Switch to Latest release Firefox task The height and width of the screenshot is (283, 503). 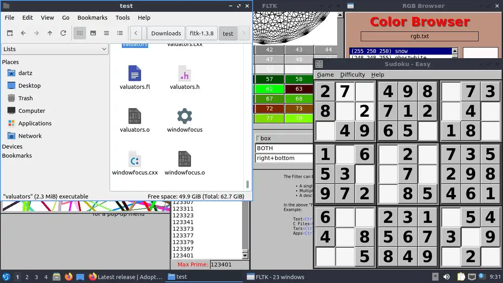[x=125, y=277]
